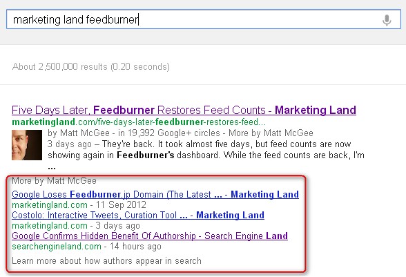The height and width of the screenshot is (277, 406).
Task: Open 'Five Days Later, Feedburner Restores Feed Counts' result
Action: (x=184, y=110)
